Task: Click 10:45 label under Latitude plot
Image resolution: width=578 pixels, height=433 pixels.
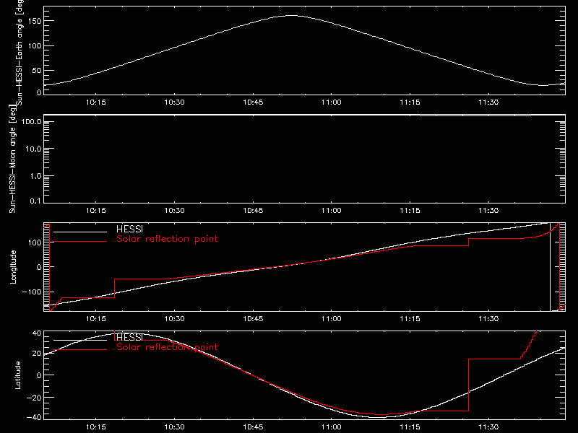Action: (x=253, y=427)
